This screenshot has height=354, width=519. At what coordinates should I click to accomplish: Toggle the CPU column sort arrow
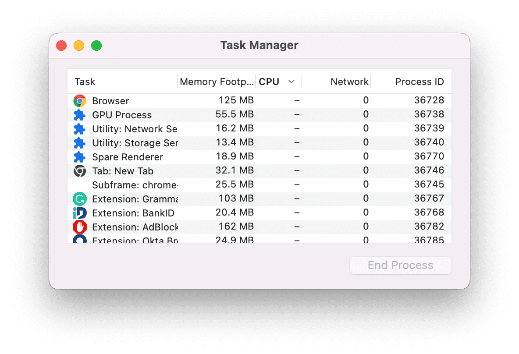[291, 81]
